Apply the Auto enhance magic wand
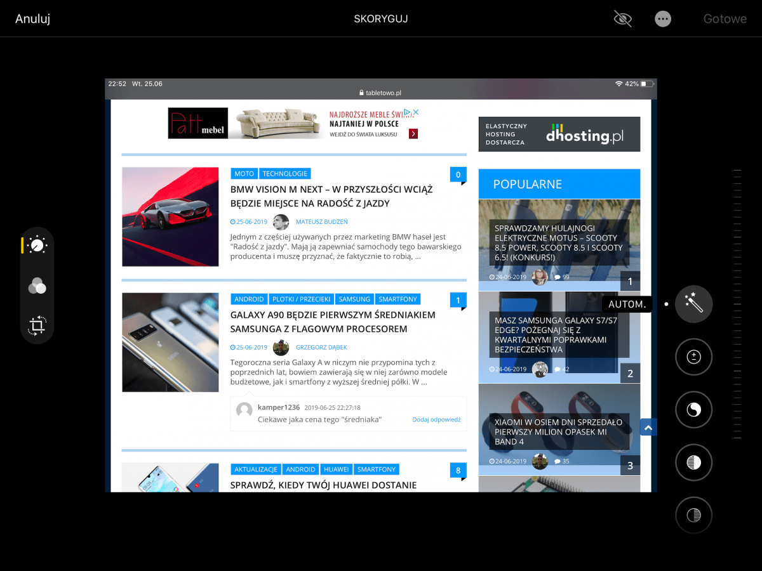762x571 pixels. point(693,305)
